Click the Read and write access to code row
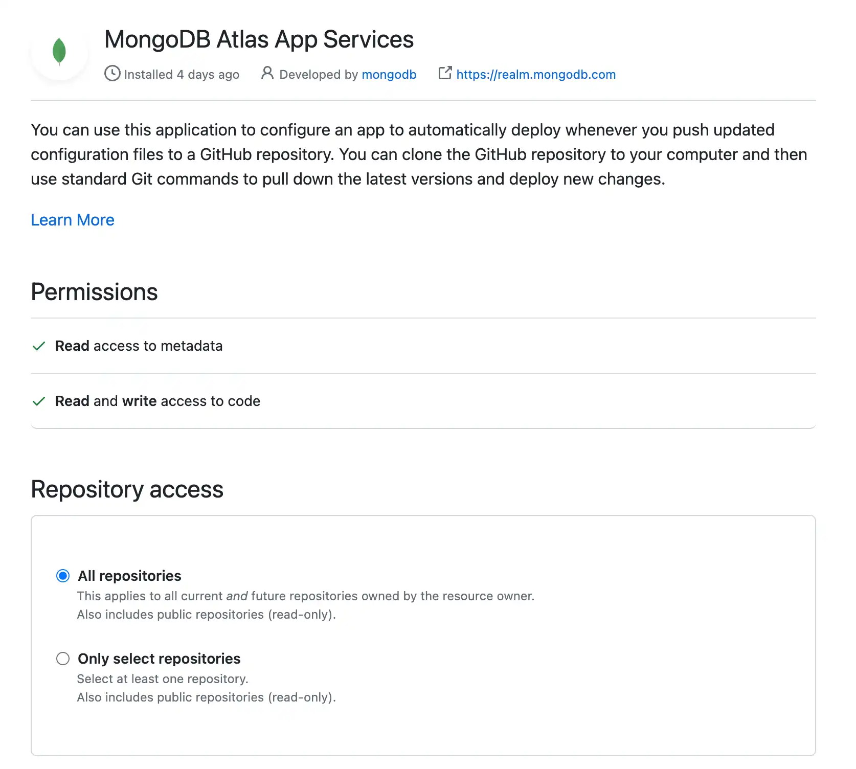The width and height of the screenshot is (856, 769). [157, 401]
